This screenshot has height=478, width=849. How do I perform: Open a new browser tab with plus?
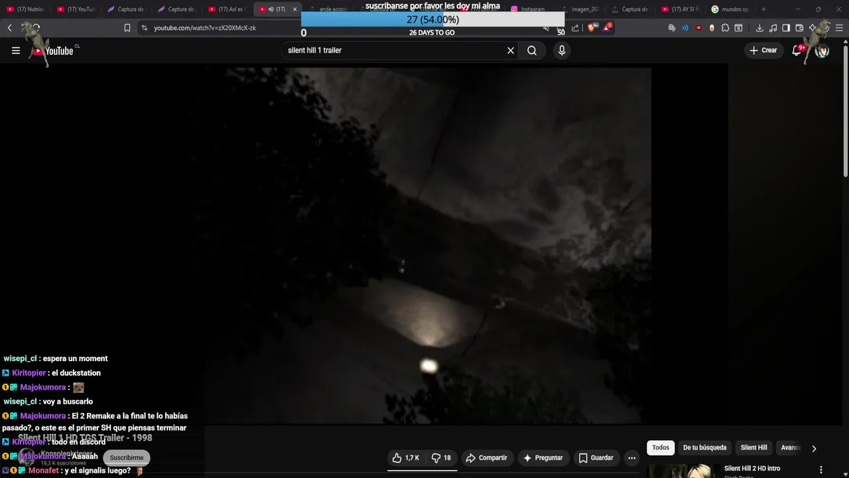[763, 9]
